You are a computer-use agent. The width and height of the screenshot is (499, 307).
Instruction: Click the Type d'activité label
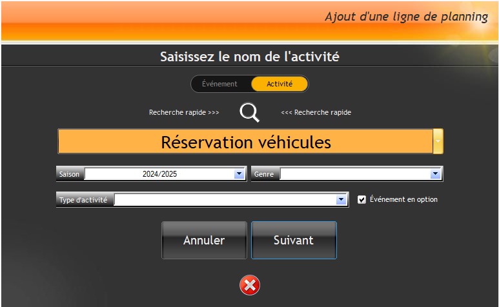[x=84, y=200]
